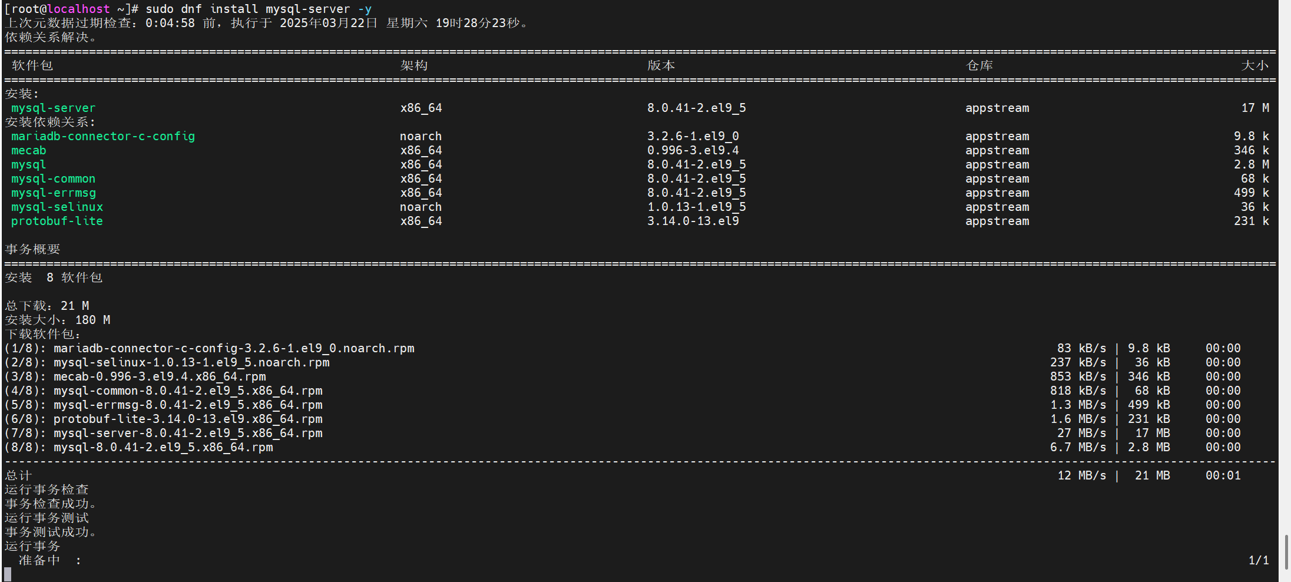1291x582 pixels.
Task: Select the mecab package in the dependency list
Action: point(28,150)
